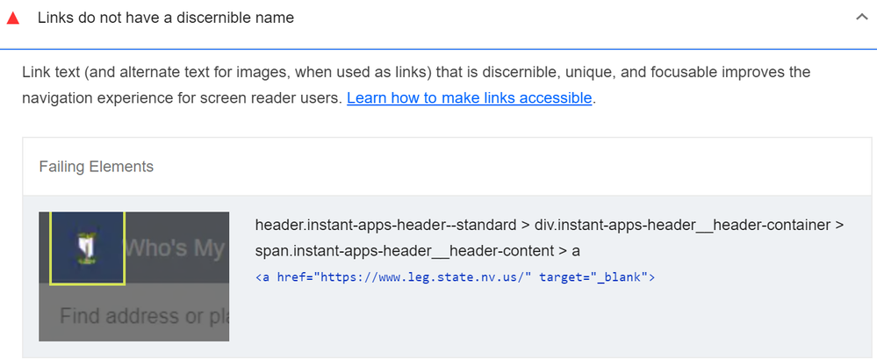The height and width of the screenshot is (359, 877).
Task: Click the 'span.instant-apps-header__header-content > a' selector line
Action: [417, 251]
